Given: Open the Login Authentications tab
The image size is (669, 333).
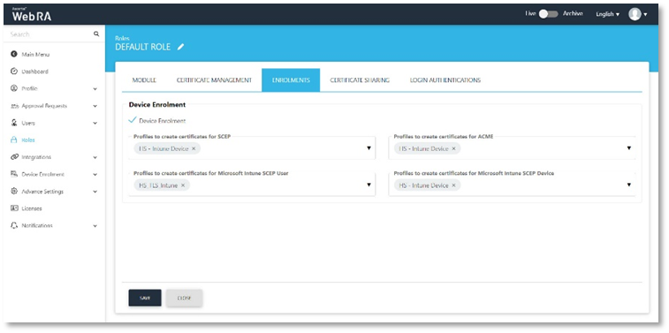Looking at the screenshot, I should tap(445, 80).
